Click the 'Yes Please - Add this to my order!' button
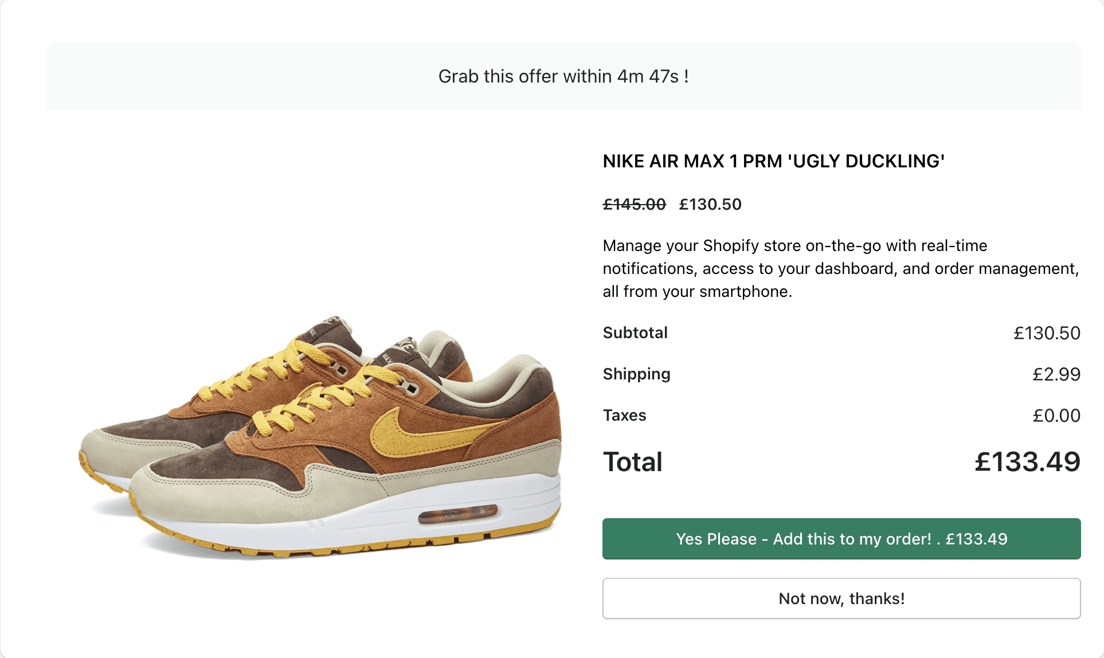This screenshot has width=1104, height=658. [841, 539]
